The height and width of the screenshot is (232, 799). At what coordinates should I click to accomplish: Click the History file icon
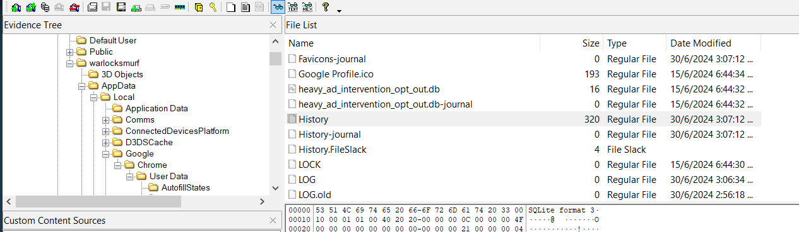pyautogui.click(x=292, y=119)
